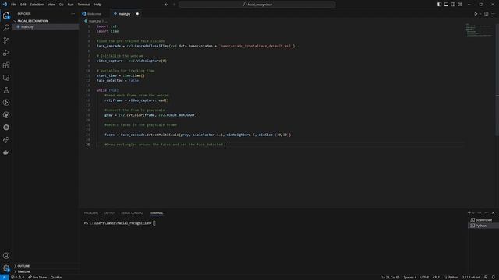
Task: Click CRLF line ending in status bar
Action: pyautogui.click(x=436, y=278)
